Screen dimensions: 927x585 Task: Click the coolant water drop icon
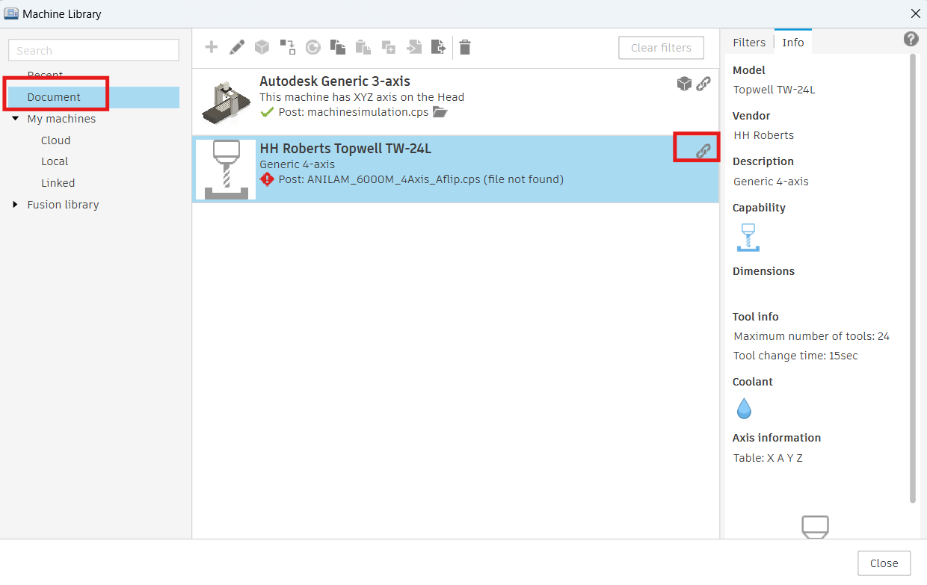744,409
